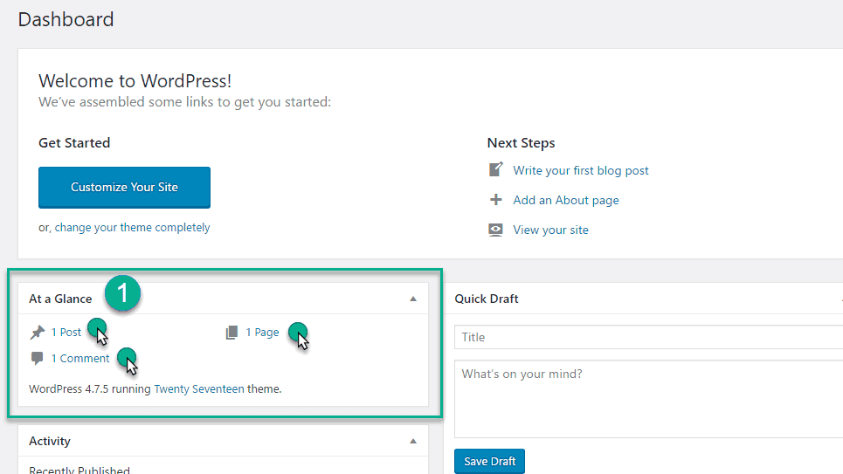Screen dimensions: 843x474
Task: Collapse the At a Glance widget arrow
Action: point(413,299)
